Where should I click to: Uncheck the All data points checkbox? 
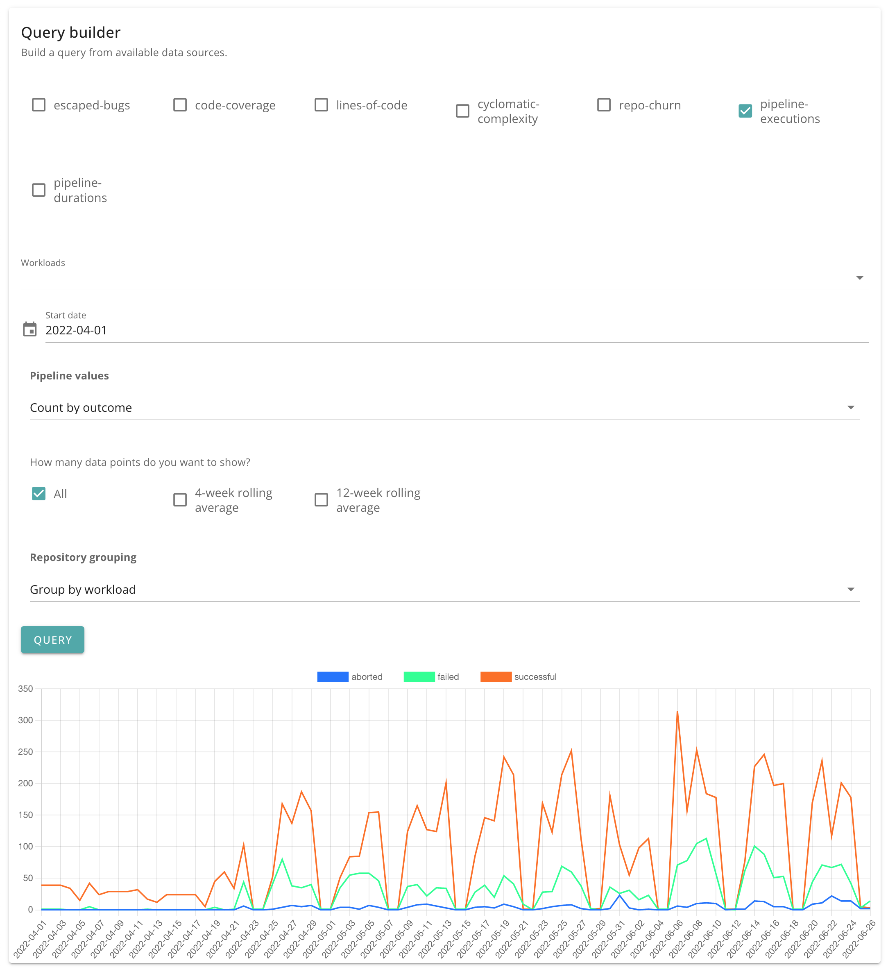click(39, 493)
